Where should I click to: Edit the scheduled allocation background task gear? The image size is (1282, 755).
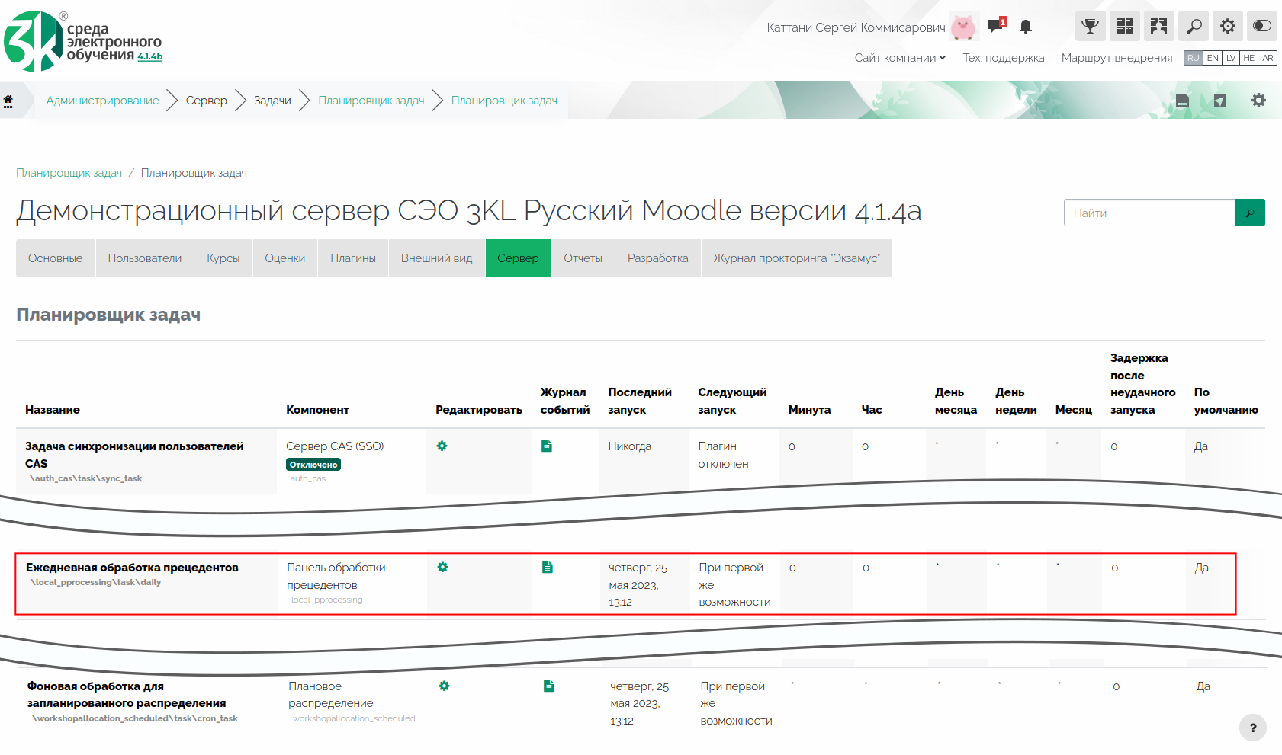click(x=444, y=686)
